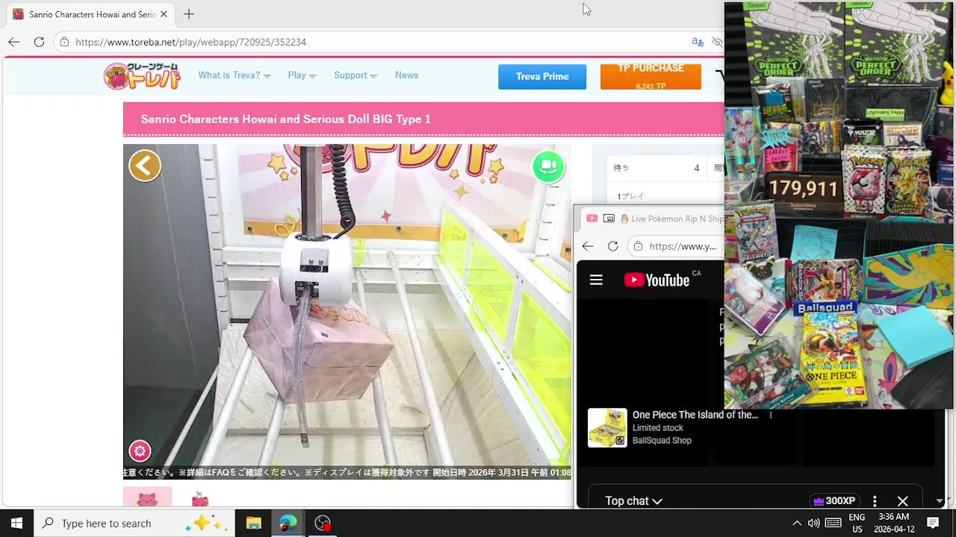Image resolution: width=956 pixels, height=537 pixels.
Task: Click picture-in-picture icon in YouTube window title
Action: pyautogui.click(x=609, y=219)
